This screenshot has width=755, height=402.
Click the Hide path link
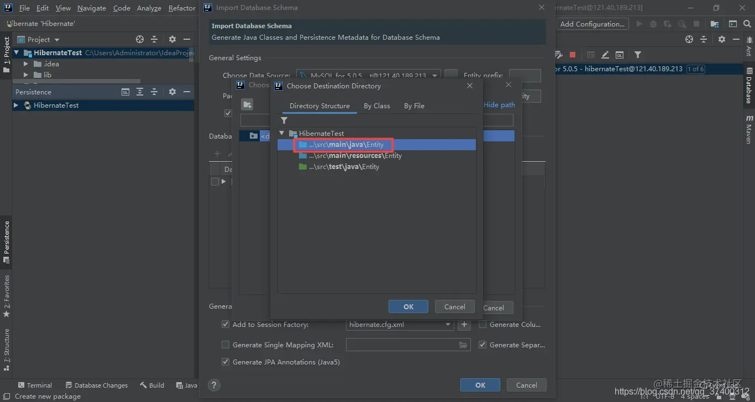pyautogui.click(x=499, y=104)
